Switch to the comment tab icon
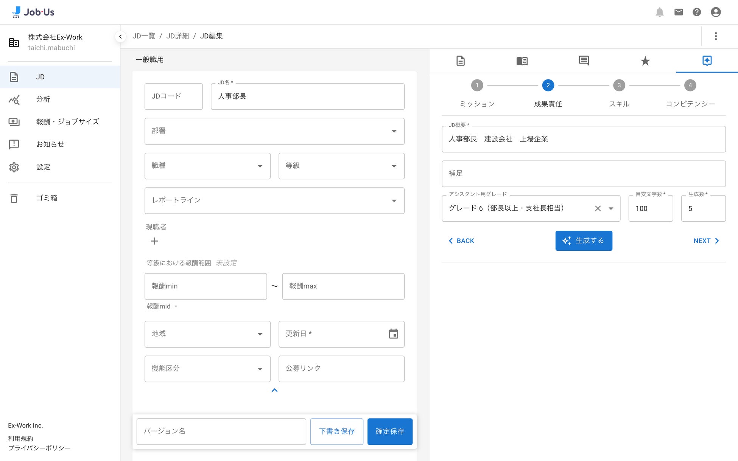Viewport: 738px width, 461px height. pos(584,61)
